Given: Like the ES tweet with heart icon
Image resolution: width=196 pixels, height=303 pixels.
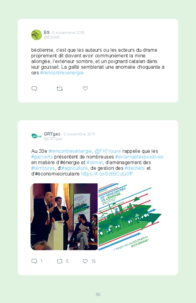Looking at the screenshot, I should [x=85, y=89].
